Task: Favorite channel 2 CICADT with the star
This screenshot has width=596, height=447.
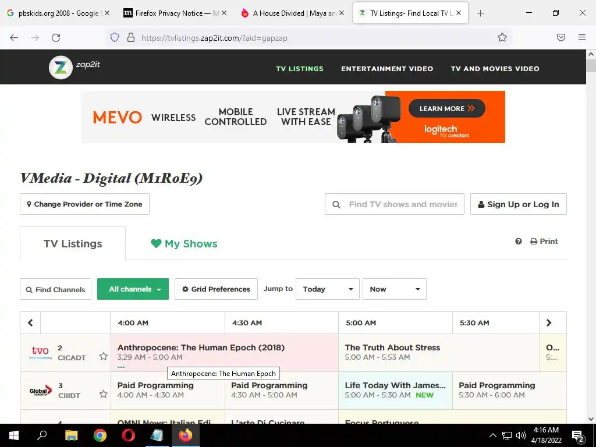Action: (x=104, y=356)
